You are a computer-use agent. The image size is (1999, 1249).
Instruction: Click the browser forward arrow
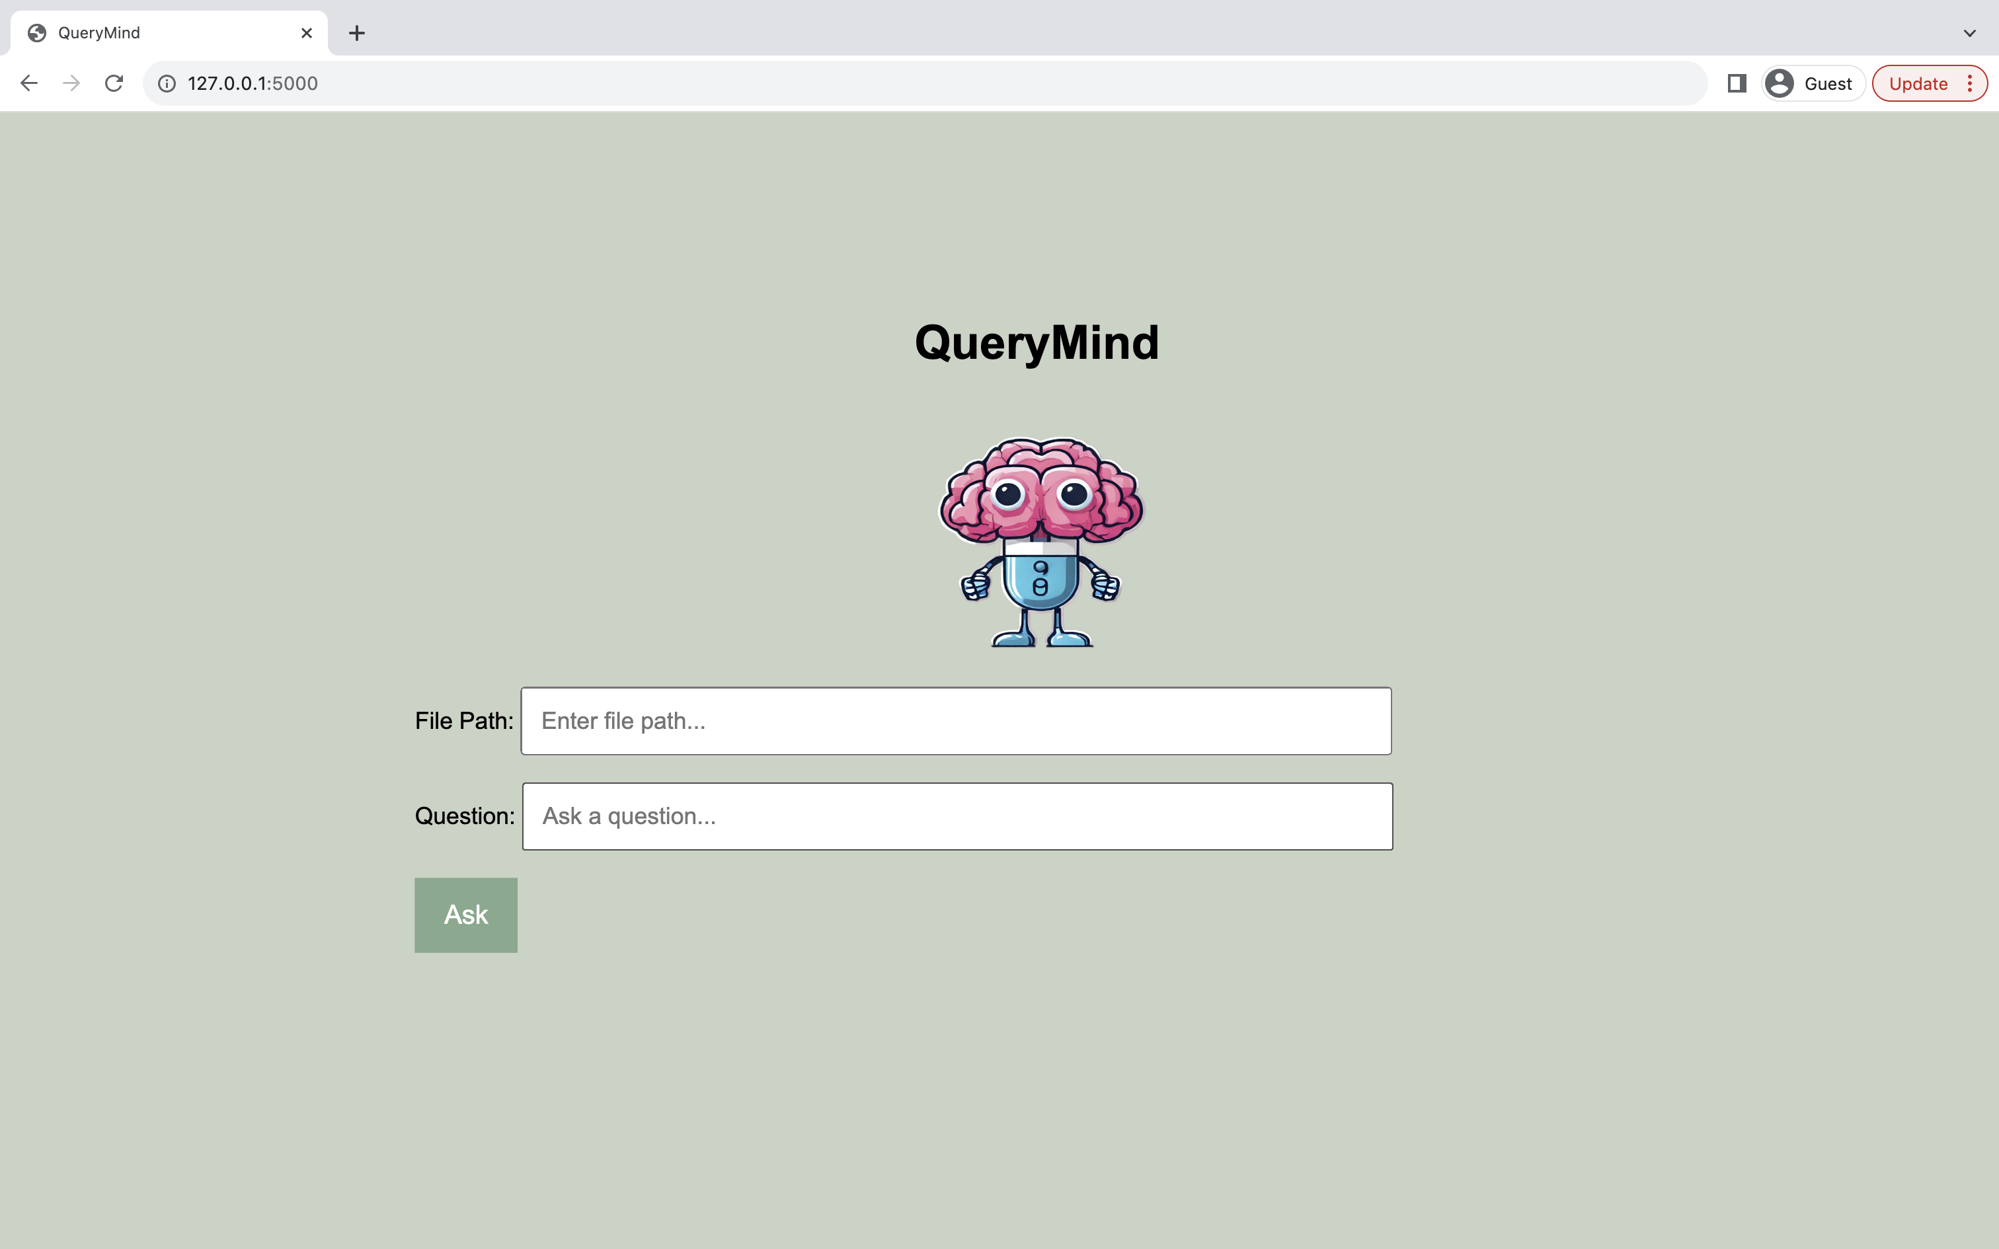pos(72,83)
